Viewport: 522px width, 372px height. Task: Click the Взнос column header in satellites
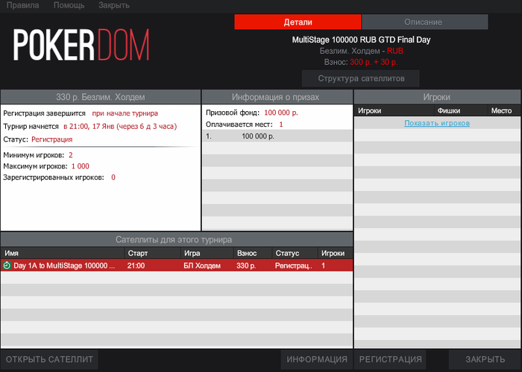point(253,253)
